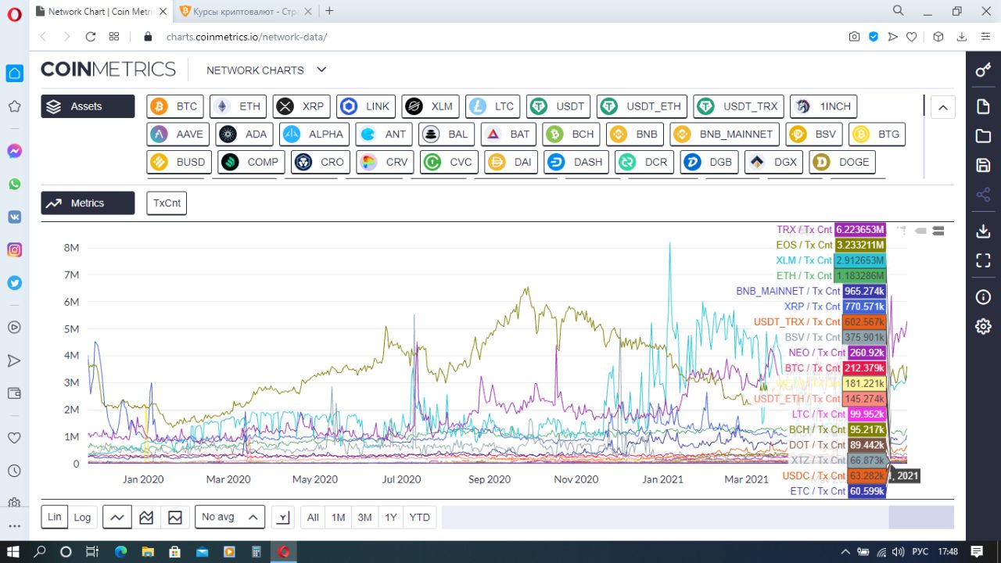Open Opera history clock in sidebar
The height and width of the screenshot is (563, 1001).
pyautogui.click(x=14, y=472)
